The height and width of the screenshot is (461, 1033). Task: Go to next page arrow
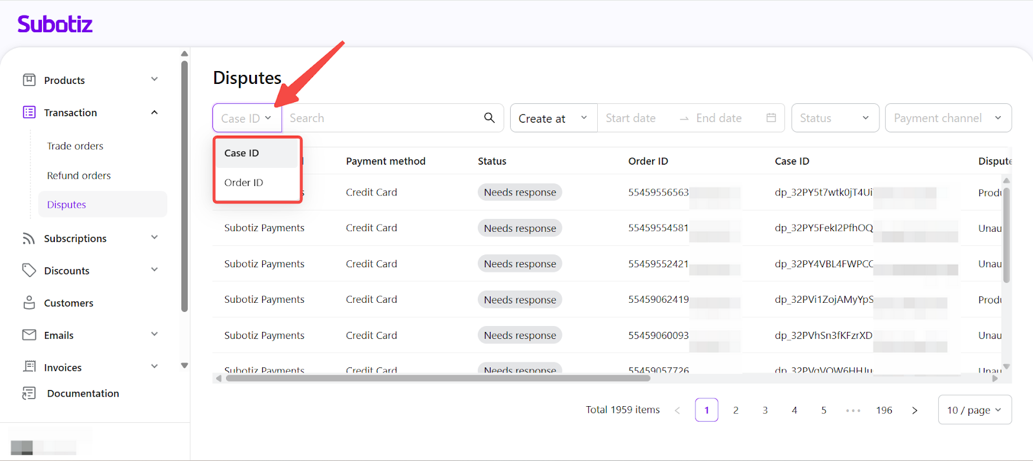pos(914,410)
